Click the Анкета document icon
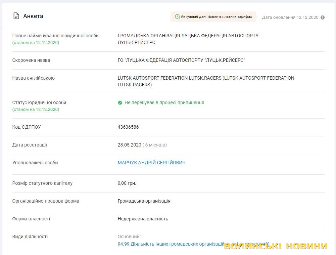 click(16, 16)
